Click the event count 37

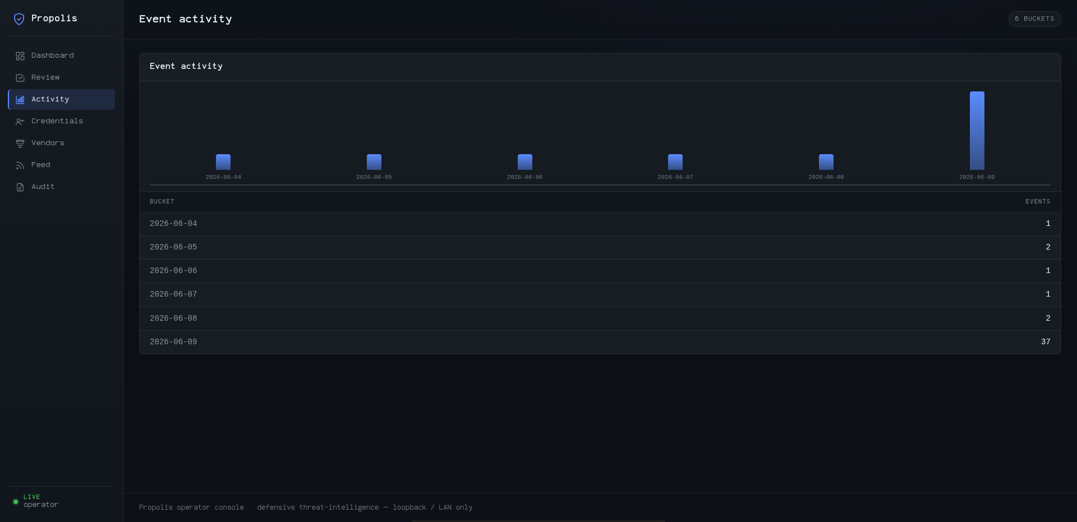pos(1046,342)
